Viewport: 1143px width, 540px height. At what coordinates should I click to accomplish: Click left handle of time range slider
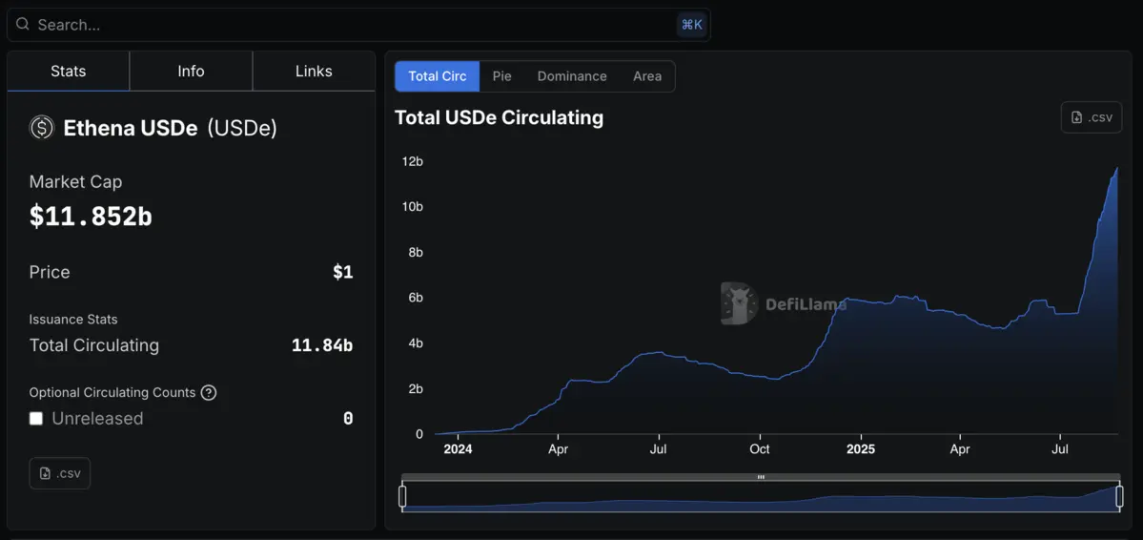[x=402, y=496]
